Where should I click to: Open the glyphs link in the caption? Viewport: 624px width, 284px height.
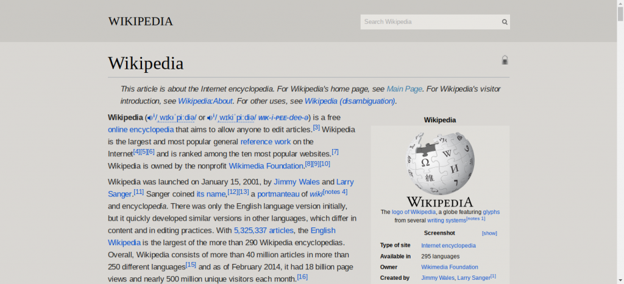(x=491, y=212)
